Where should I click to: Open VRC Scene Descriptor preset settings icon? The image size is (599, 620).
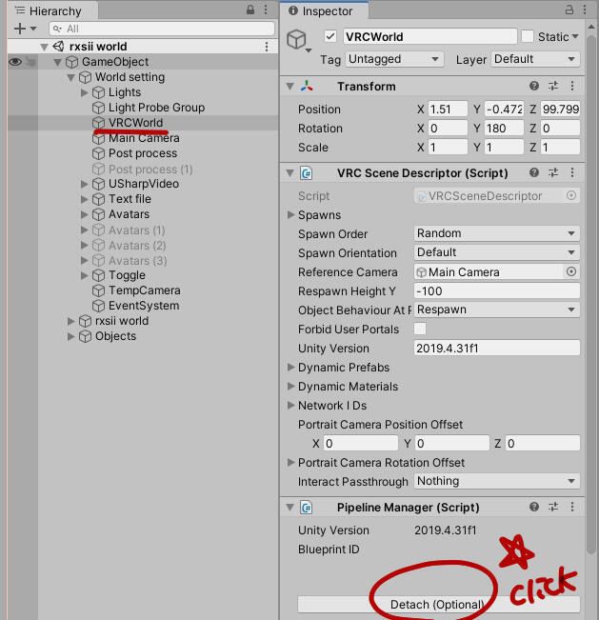552,173
